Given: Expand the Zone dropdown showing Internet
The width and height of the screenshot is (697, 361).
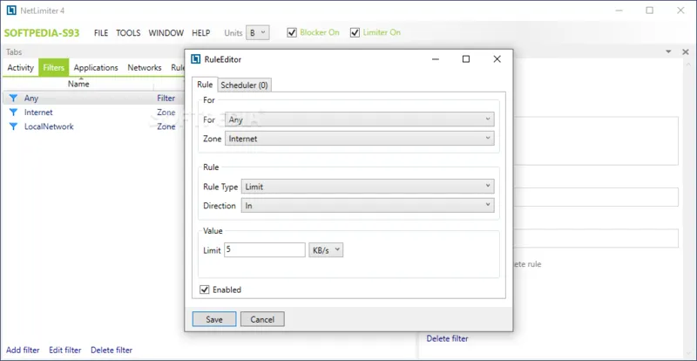Looking at the screenshot, I should [360, 139].
